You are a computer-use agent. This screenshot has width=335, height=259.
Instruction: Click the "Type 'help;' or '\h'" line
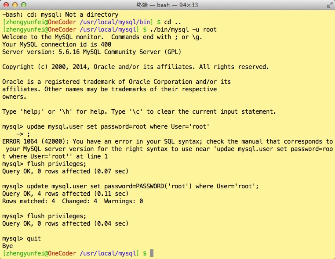point(139,112)
